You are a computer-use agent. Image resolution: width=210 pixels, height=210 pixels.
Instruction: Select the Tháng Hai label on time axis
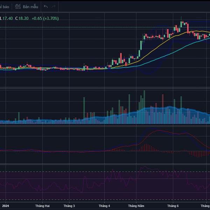[42, 206]
